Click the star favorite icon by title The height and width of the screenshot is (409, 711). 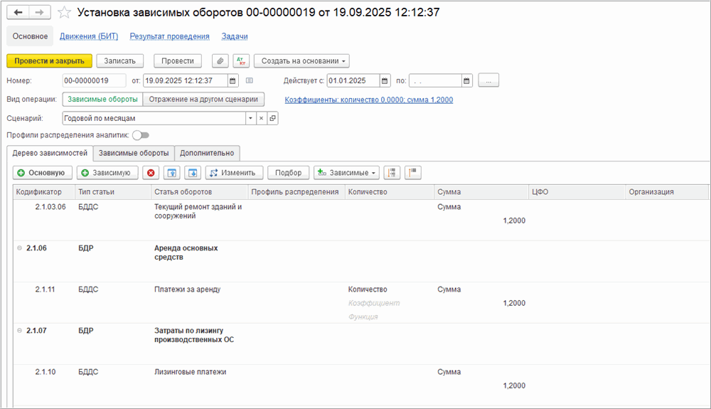64,12
